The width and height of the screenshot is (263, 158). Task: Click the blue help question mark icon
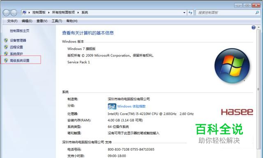click(x=254, y=27)
